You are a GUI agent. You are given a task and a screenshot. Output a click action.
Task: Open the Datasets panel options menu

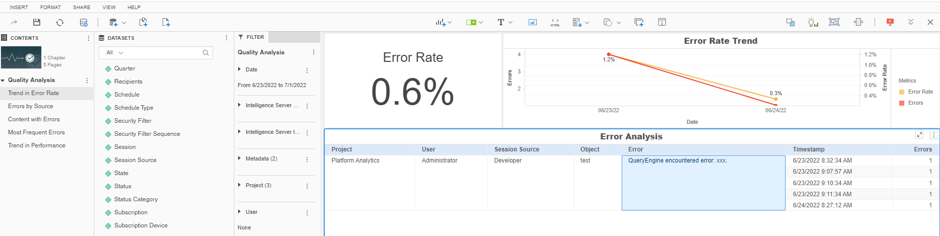(227, 38)
